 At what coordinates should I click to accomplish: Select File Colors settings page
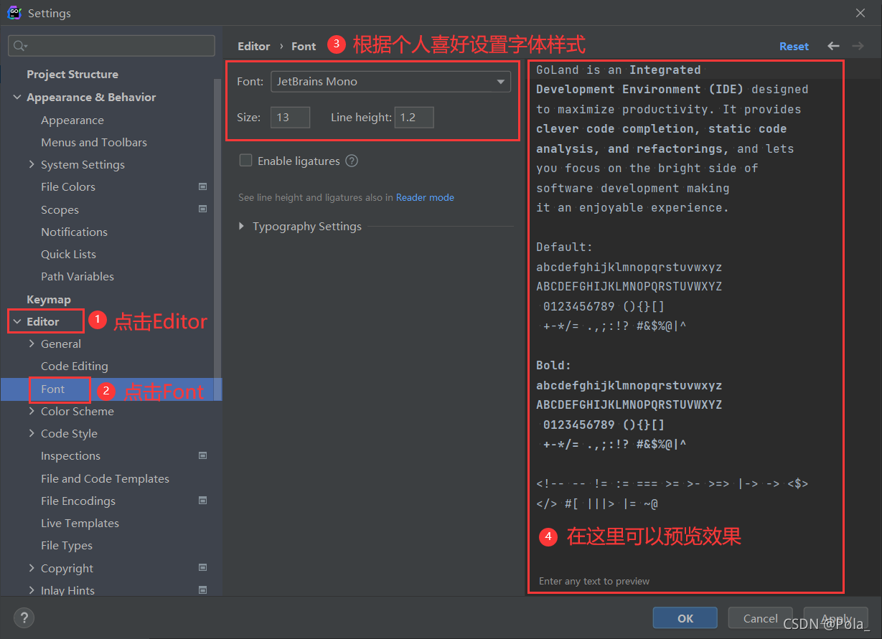click(68, 186)
